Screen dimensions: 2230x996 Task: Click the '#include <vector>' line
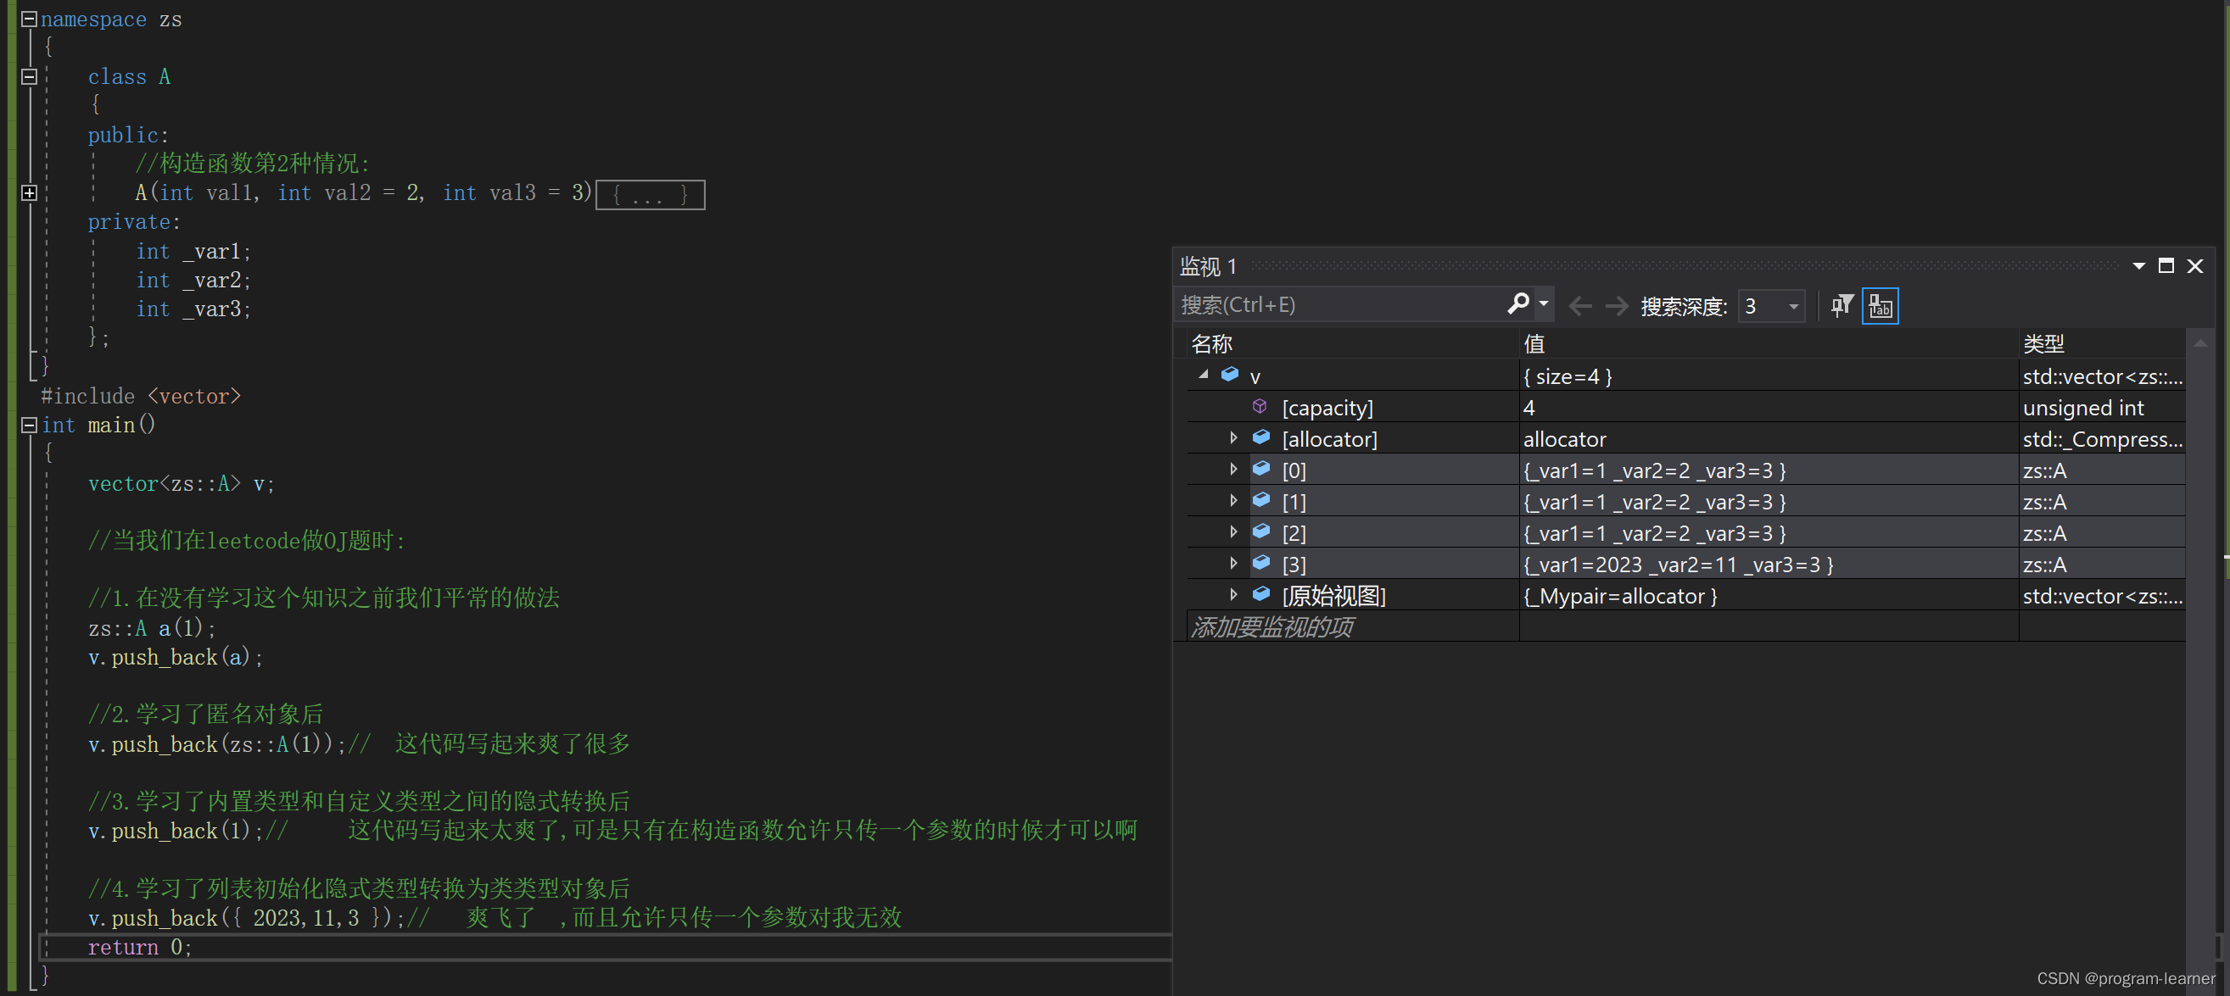click(141, 397)
